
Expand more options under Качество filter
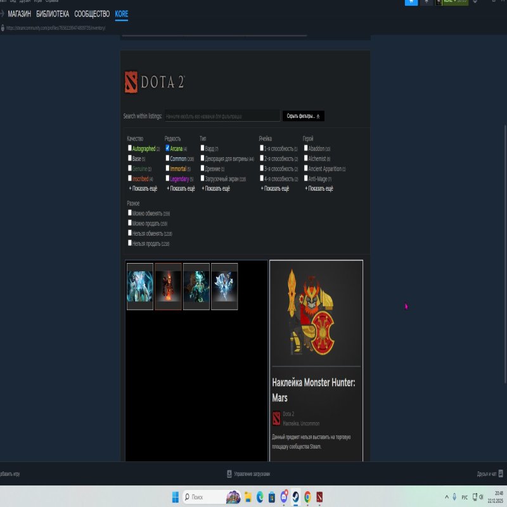[x=143, y=189]
